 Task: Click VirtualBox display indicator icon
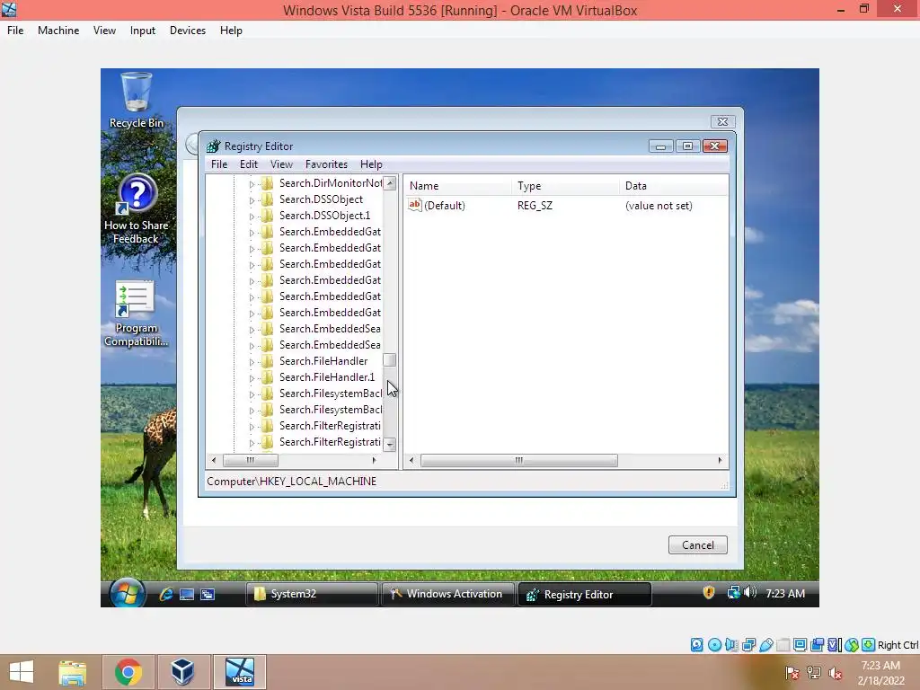click(800, 645)
